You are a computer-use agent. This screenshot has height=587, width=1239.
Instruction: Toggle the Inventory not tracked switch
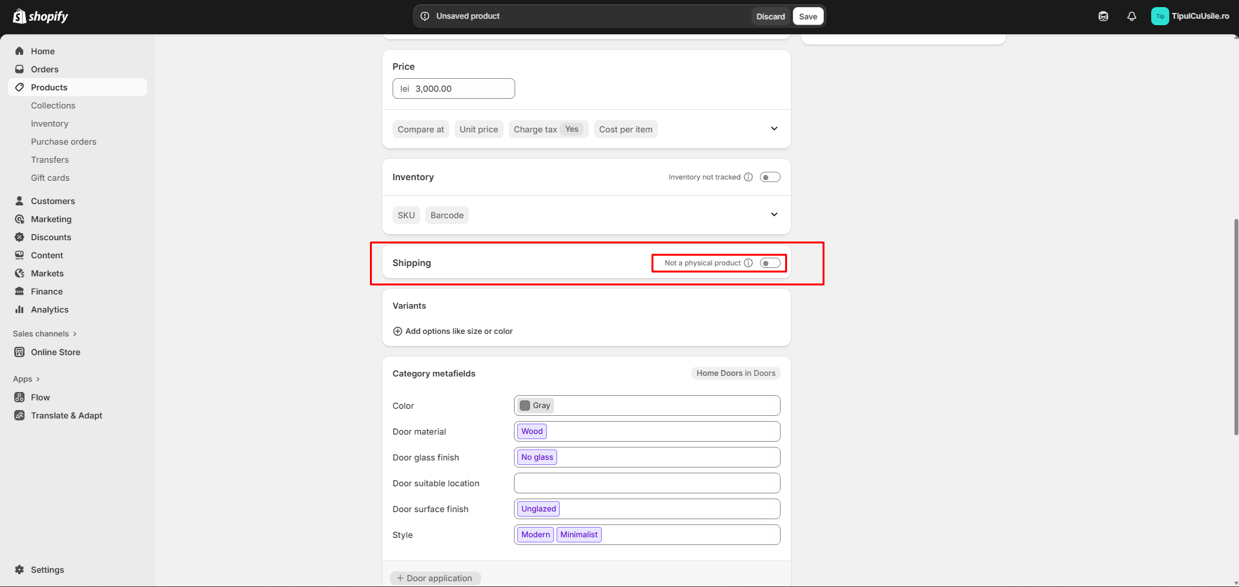coord(770,177)
